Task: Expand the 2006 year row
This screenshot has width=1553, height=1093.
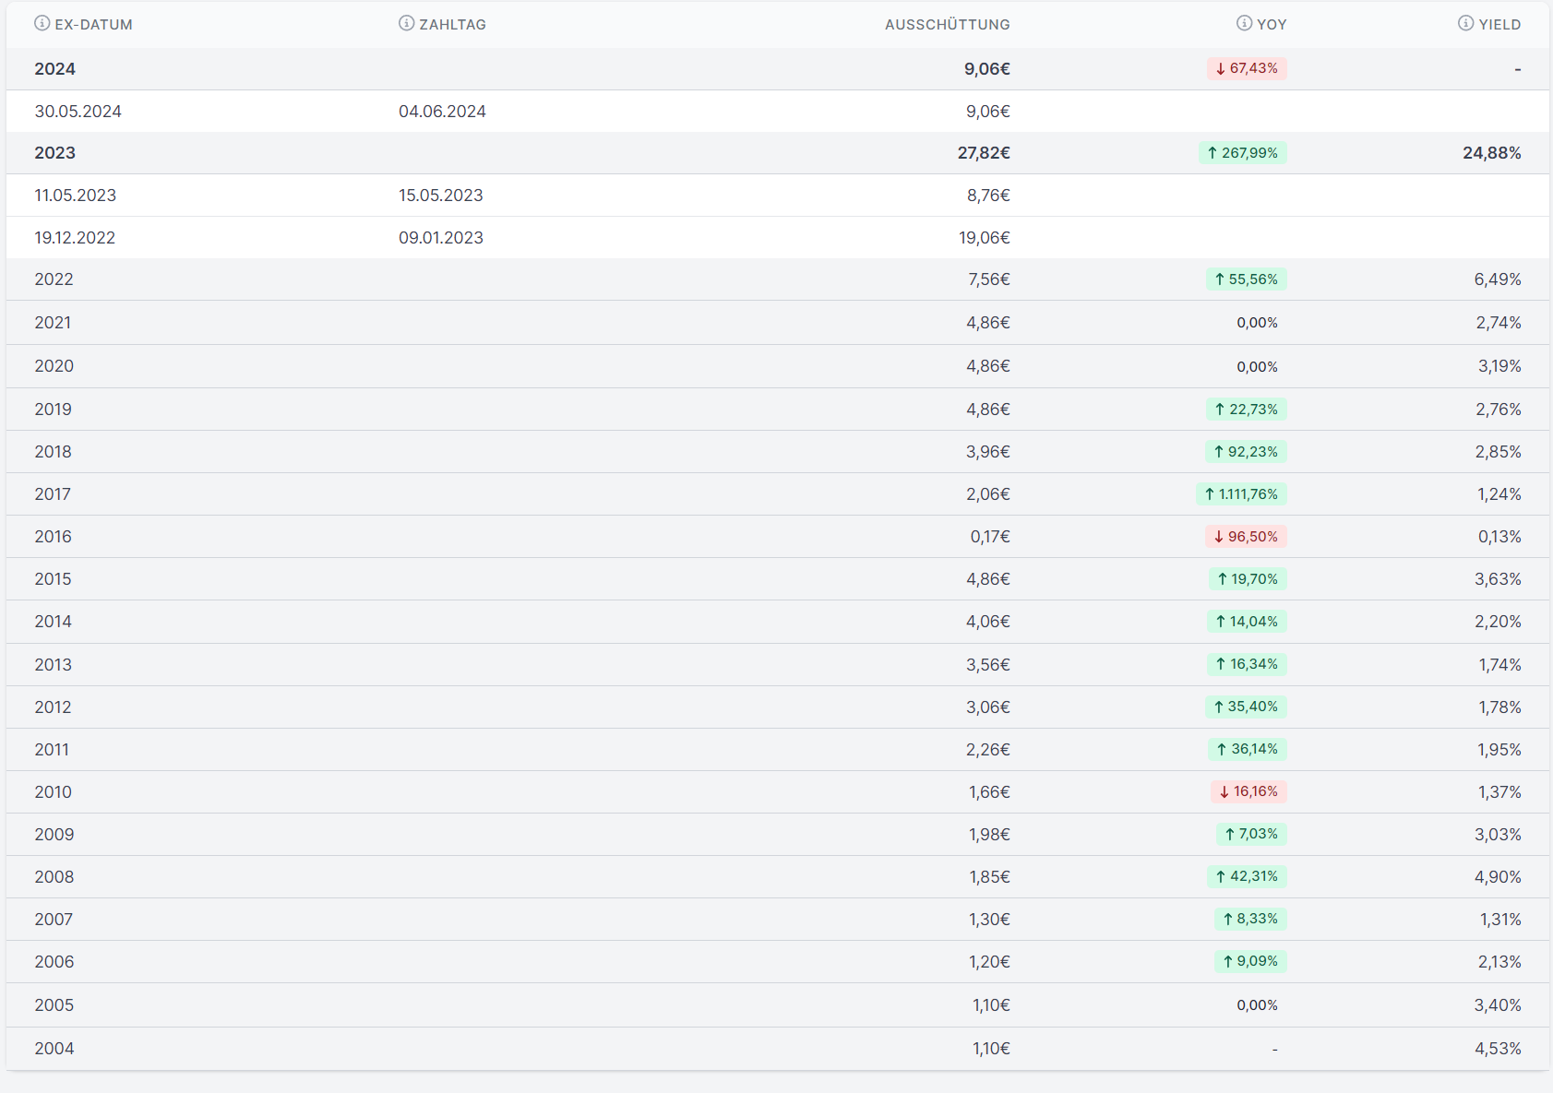Action: [x=777, y=962]
